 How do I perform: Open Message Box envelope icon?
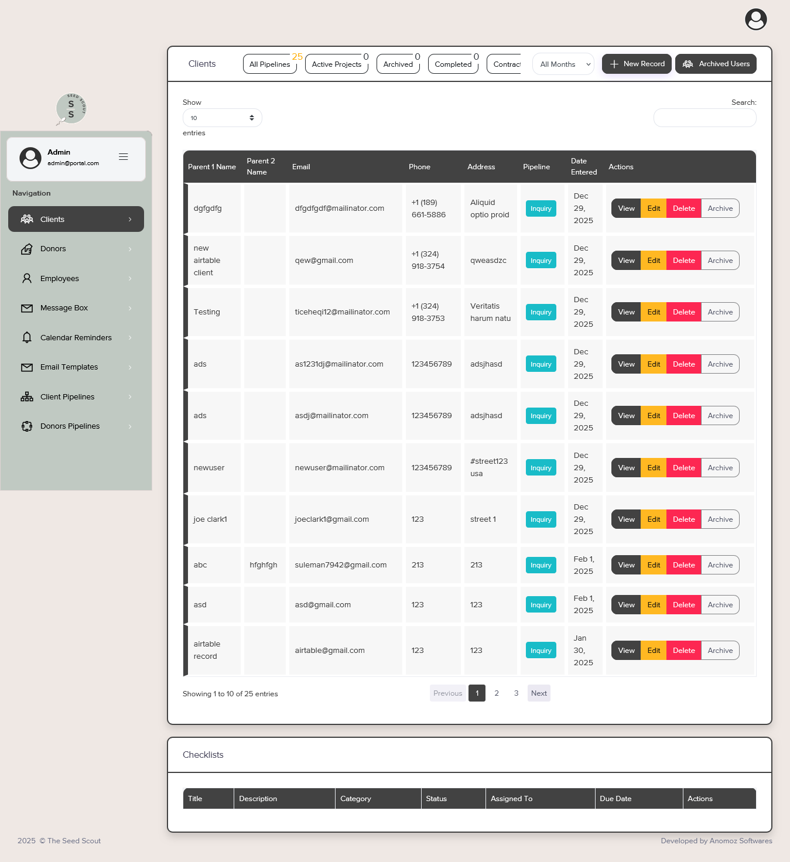coord(27,308)
